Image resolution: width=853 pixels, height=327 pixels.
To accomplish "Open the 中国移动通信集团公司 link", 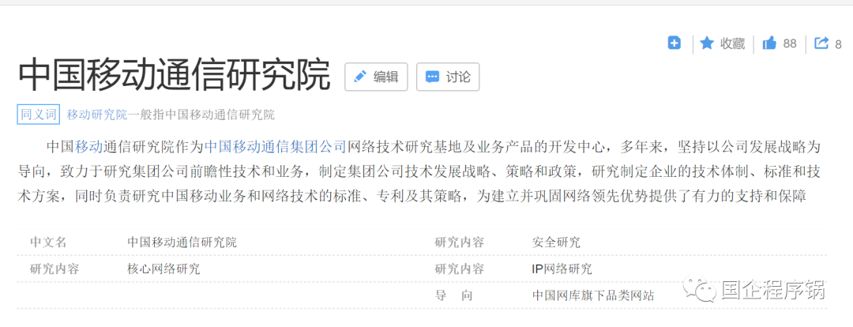I will coord(276,146).
